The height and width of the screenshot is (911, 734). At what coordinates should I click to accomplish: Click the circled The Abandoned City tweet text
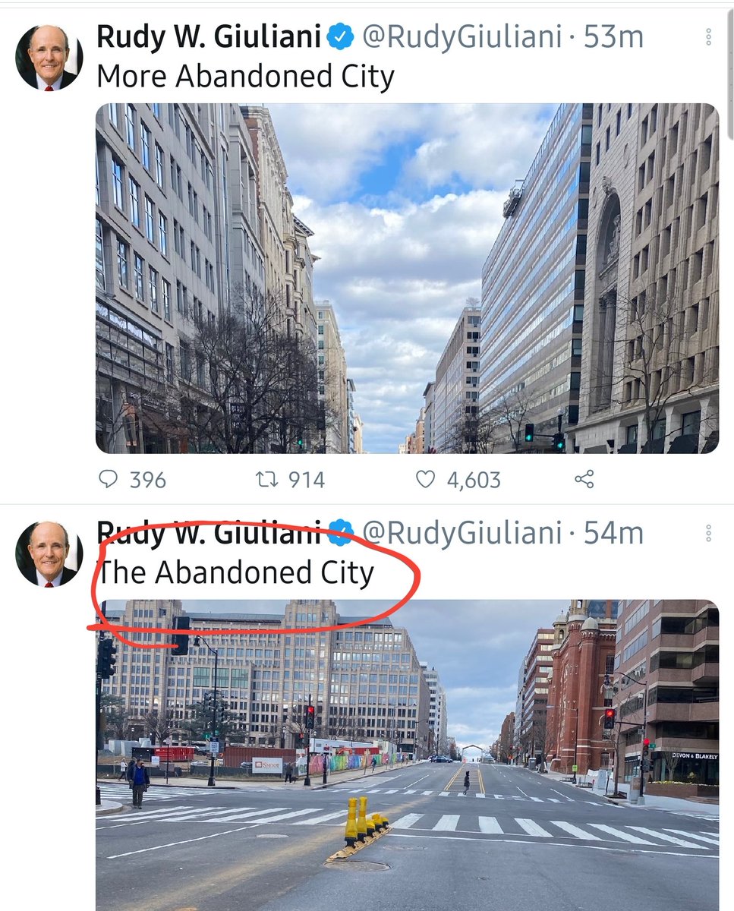pos(235,572)
